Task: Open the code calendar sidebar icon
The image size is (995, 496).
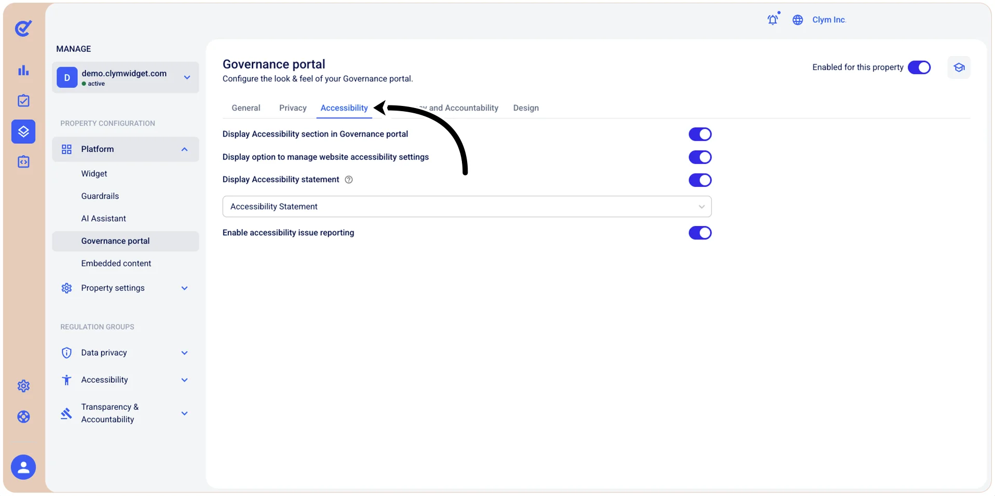Action: [23, 162]
